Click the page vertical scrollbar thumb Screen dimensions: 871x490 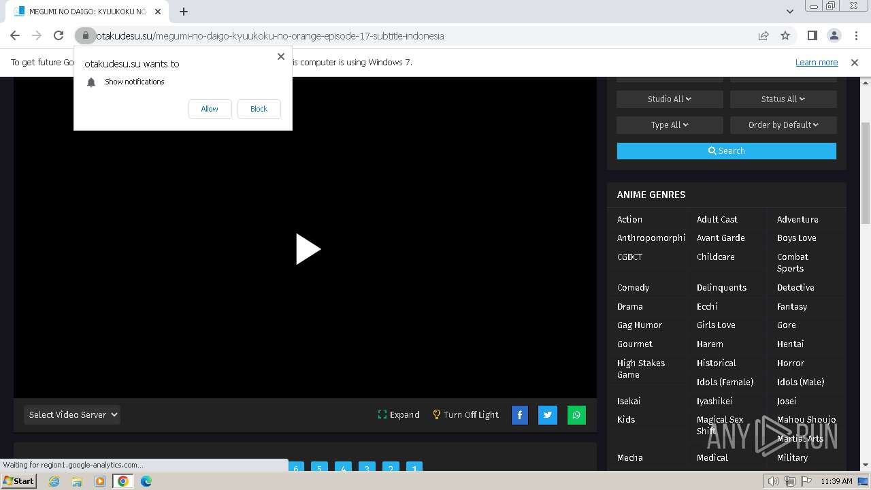pos(866,172)
